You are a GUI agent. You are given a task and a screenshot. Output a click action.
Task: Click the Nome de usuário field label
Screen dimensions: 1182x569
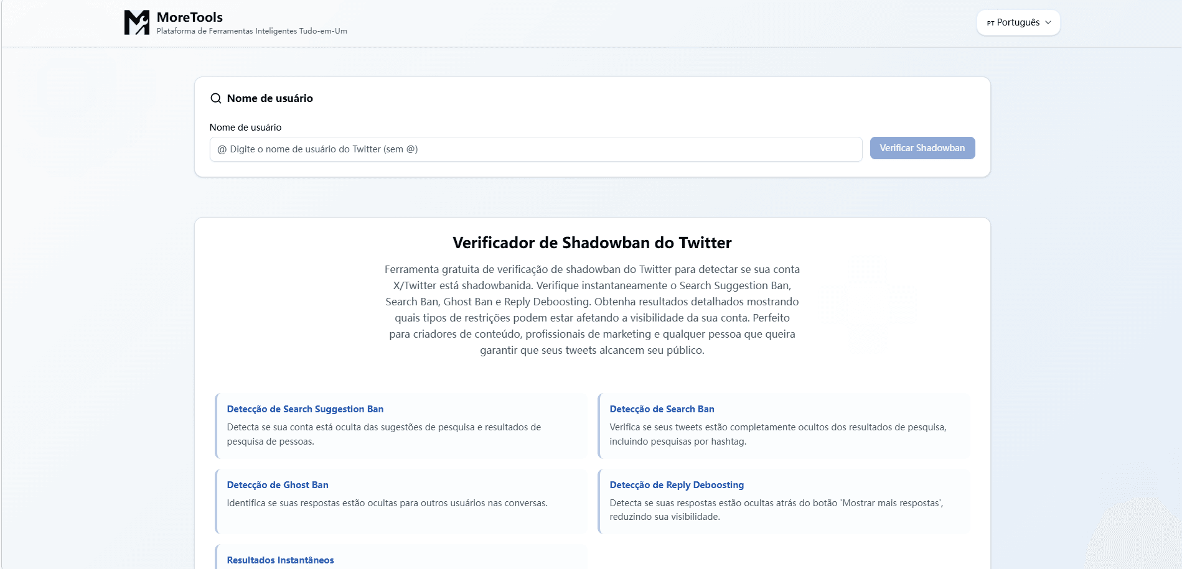(x=245, y=127)
